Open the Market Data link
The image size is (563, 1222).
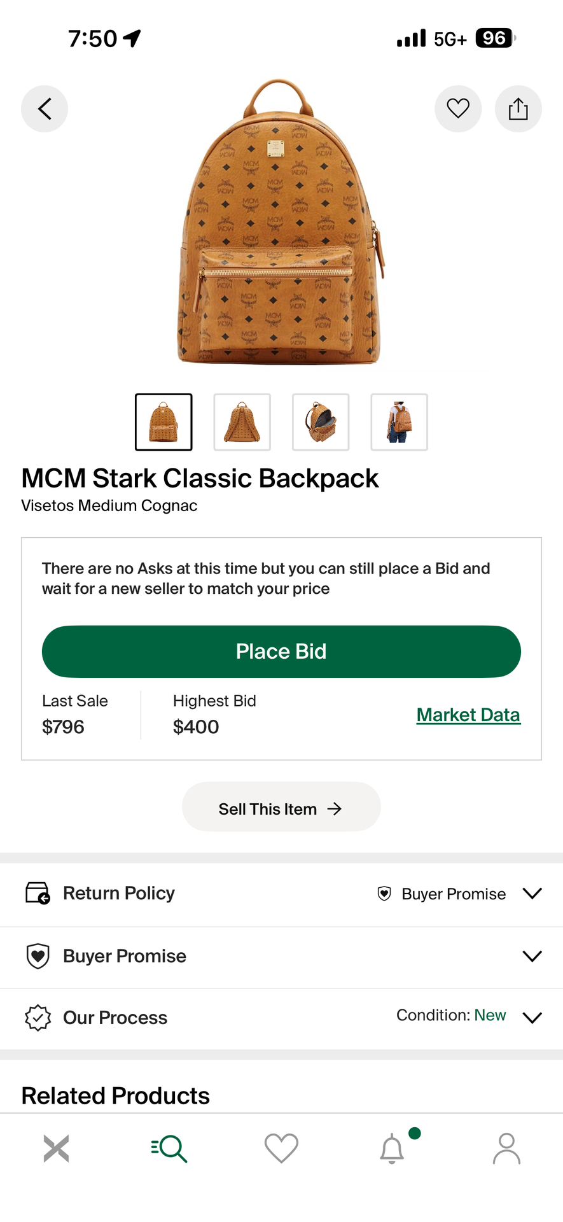(x=468, y=714)
